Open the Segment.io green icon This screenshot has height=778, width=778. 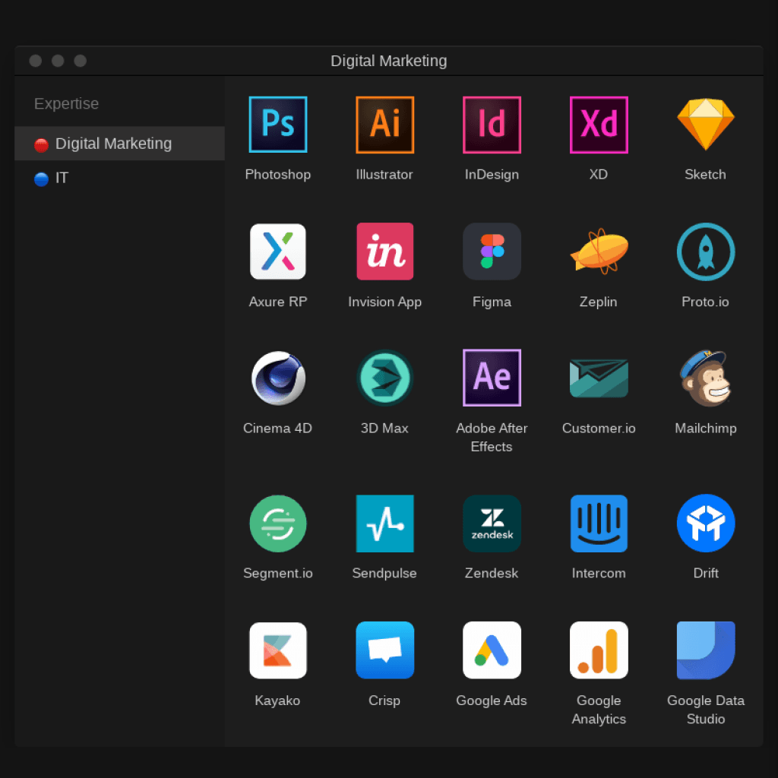click(x=278, y=523)
